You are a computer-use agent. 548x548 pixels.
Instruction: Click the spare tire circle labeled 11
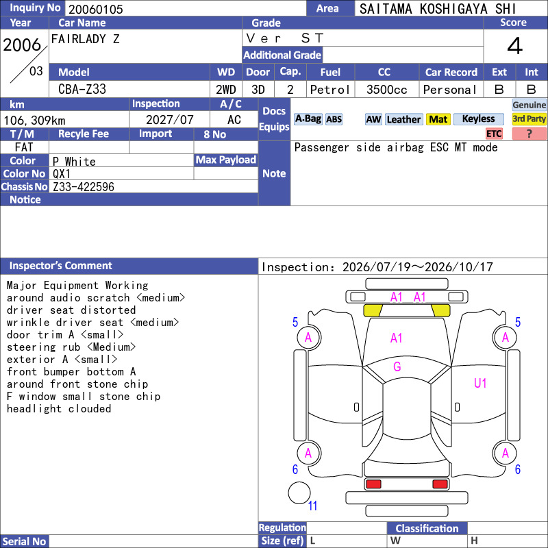(x=299, y=493)
